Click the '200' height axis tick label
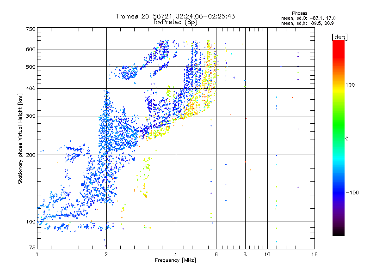Image resolution: width=370 pixels, height=277 pixels. click(31, 155)
